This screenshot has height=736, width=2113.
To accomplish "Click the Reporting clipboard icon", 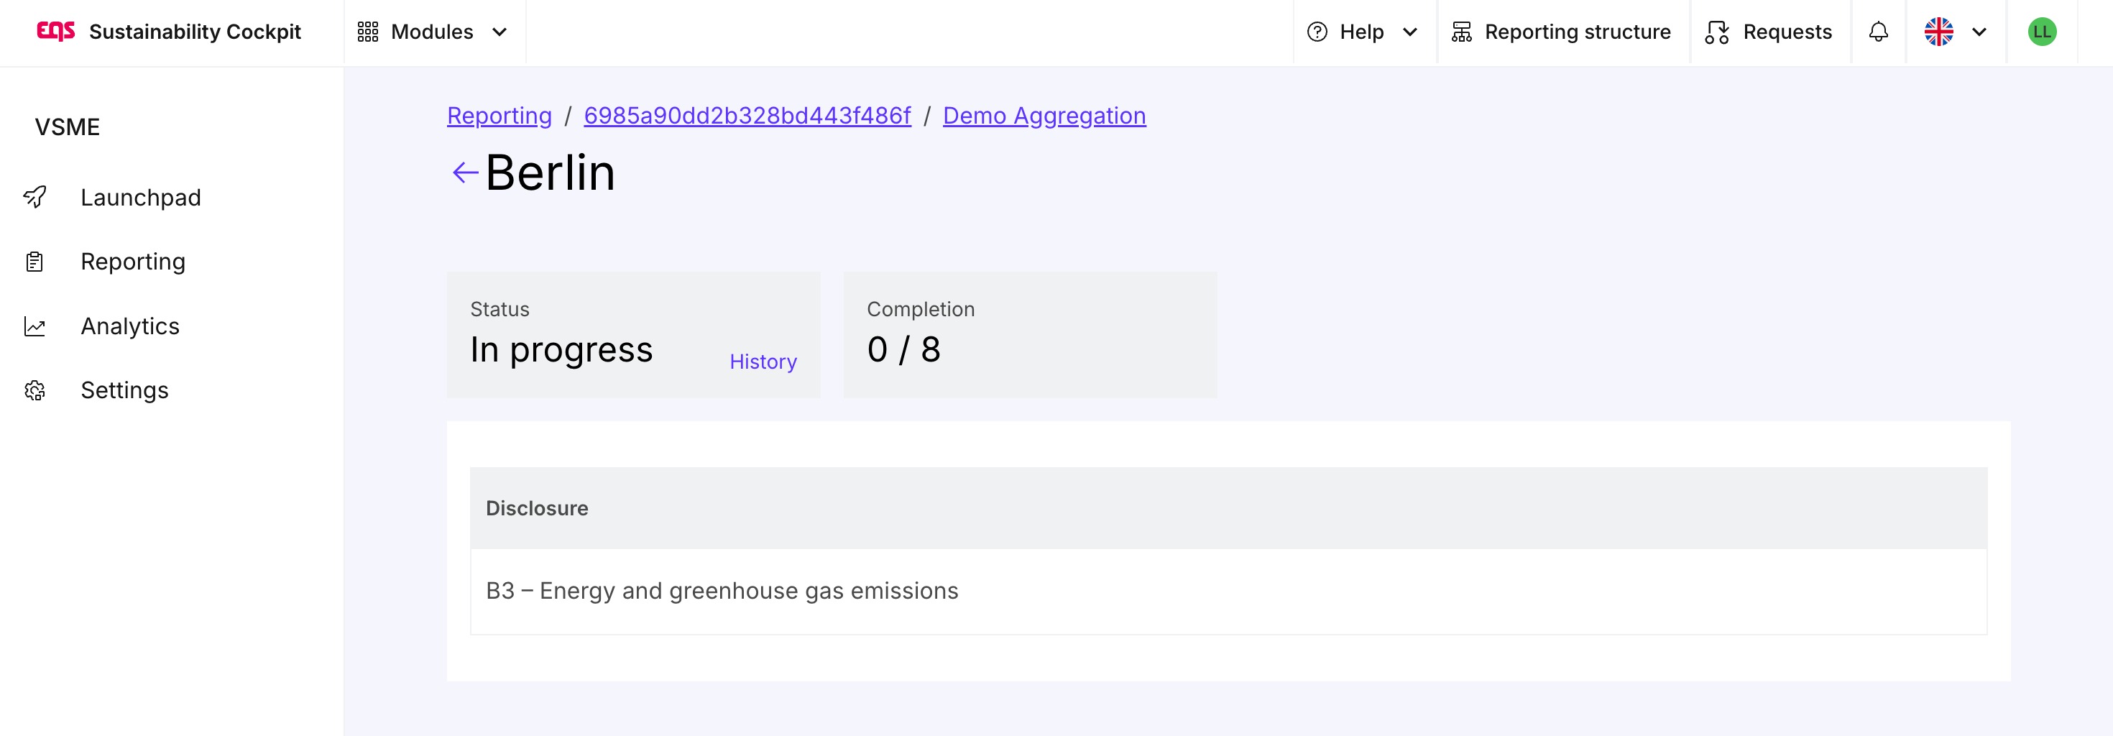I will (34, 262).
